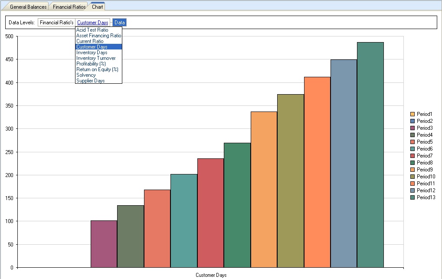Choose Inventory Turnover option
Screen dimensions: 442x279
(96, 58)
